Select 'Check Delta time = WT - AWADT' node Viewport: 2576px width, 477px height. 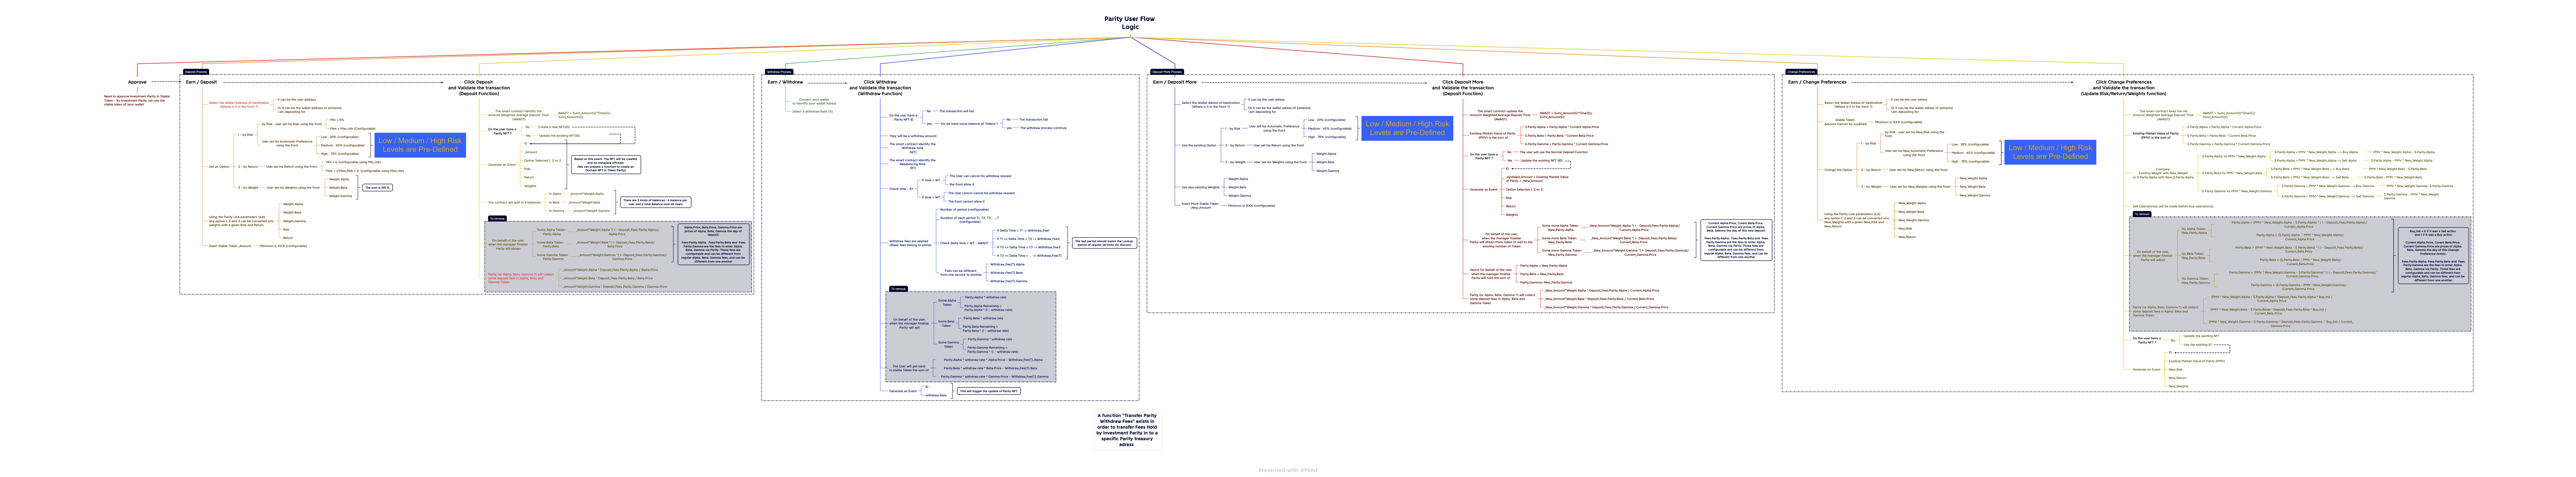(x=964, y=243)
